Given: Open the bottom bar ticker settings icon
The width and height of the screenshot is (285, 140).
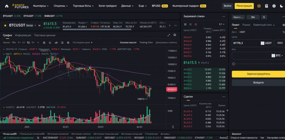Looking at the screenshot, I should (x=38, y=138).
